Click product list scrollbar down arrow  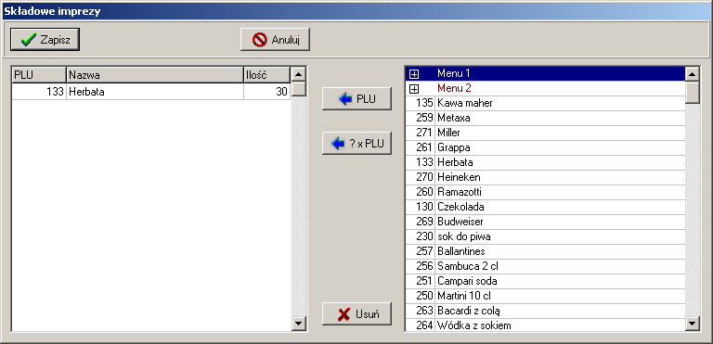coord(693,324)
